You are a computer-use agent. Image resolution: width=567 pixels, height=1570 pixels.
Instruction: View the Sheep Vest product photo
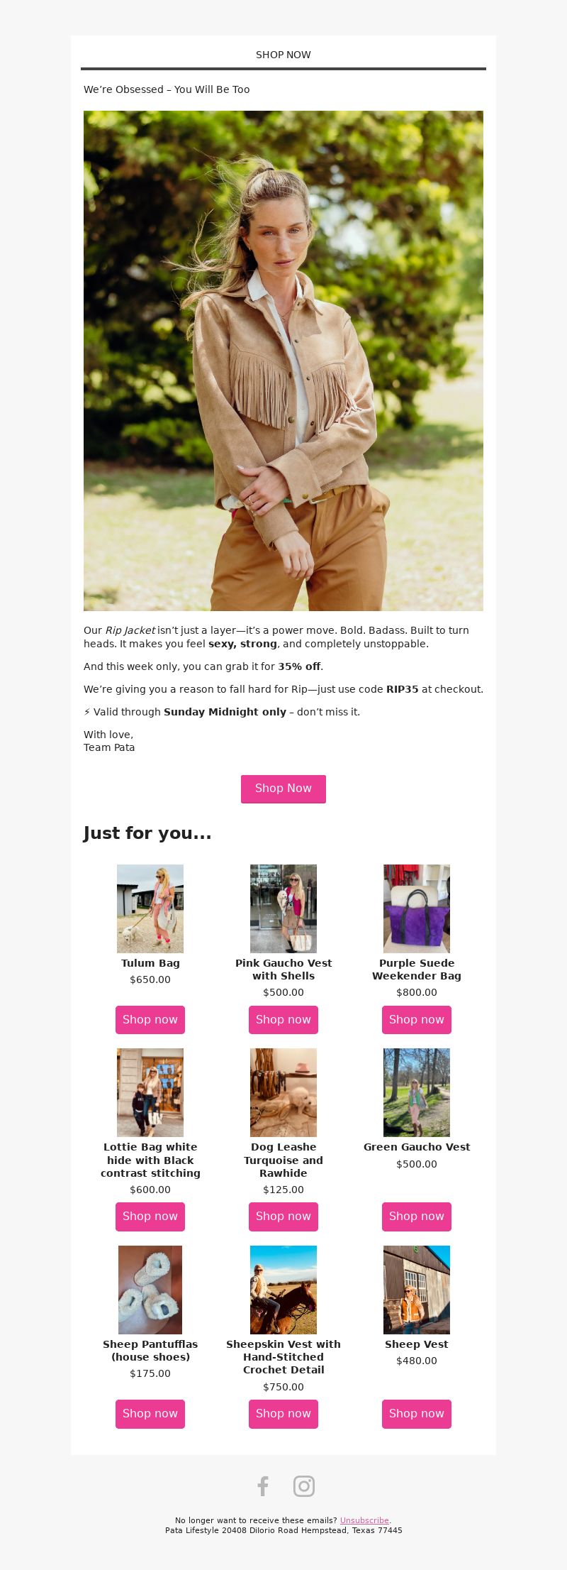(x=417, y=1290)
